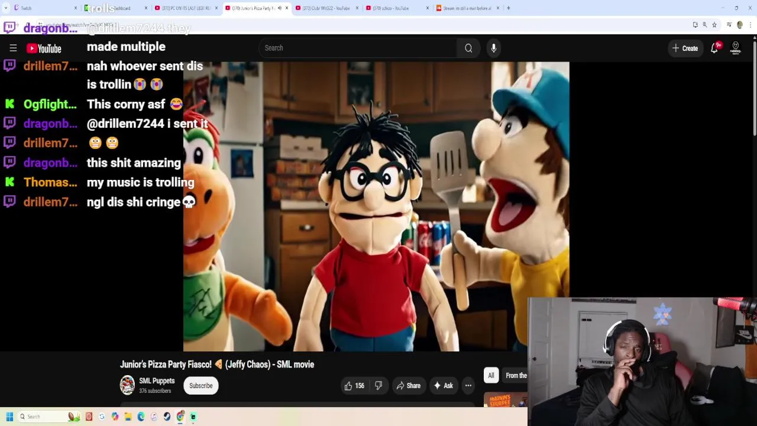
Task: Bookmark this page with star icon
Action: tap(714, 25)
